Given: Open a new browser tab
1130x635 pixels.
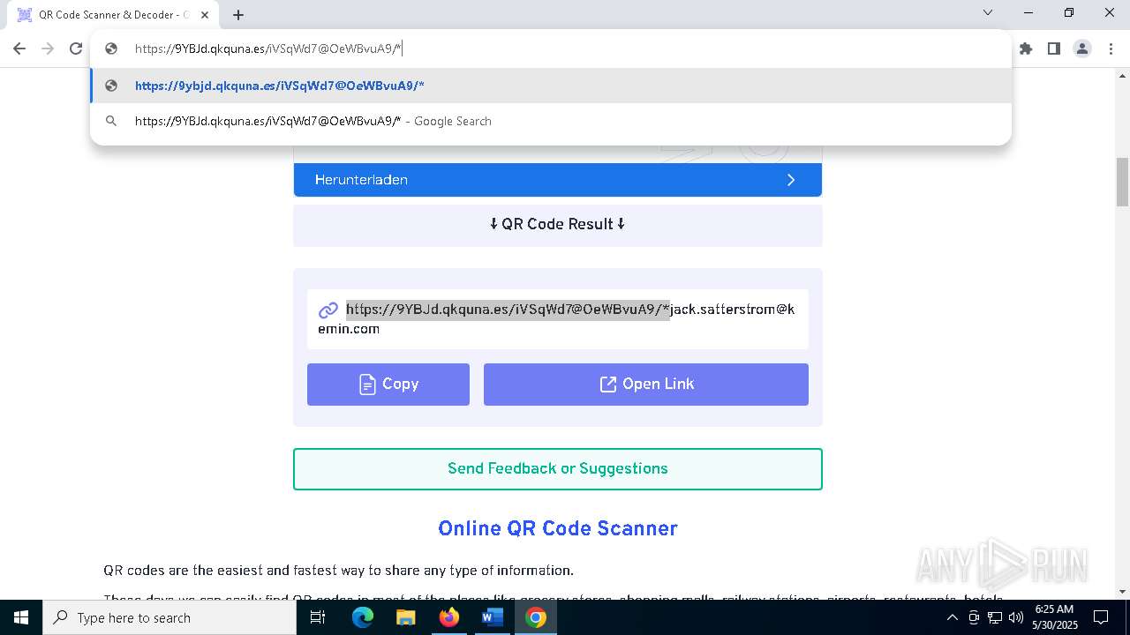Looking at the screenshot, I should point(237,15).
